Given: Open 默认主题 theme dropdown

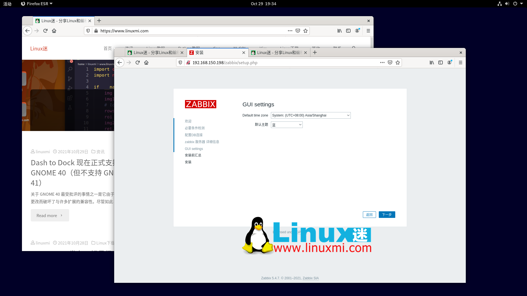Looking at the screenshot, I should 287,125.
